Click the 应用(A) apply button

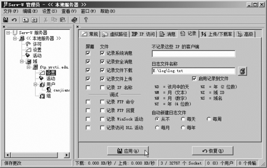pos(128,151)
